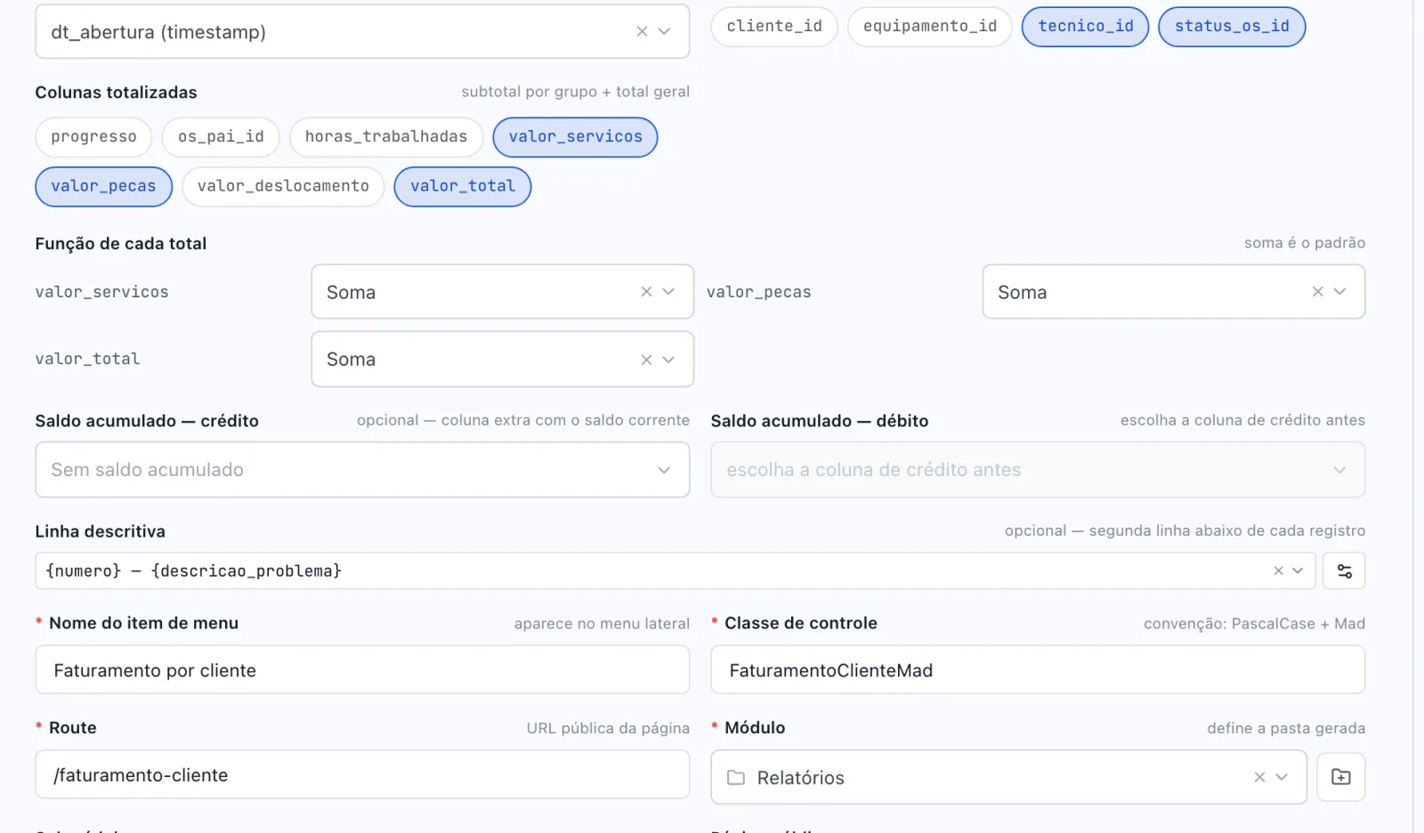Screen dimensions: 1424x833
Task: Open the Saldo acumulado crédito dropdown
Action: pyautogui.click(x=362, y=470)
